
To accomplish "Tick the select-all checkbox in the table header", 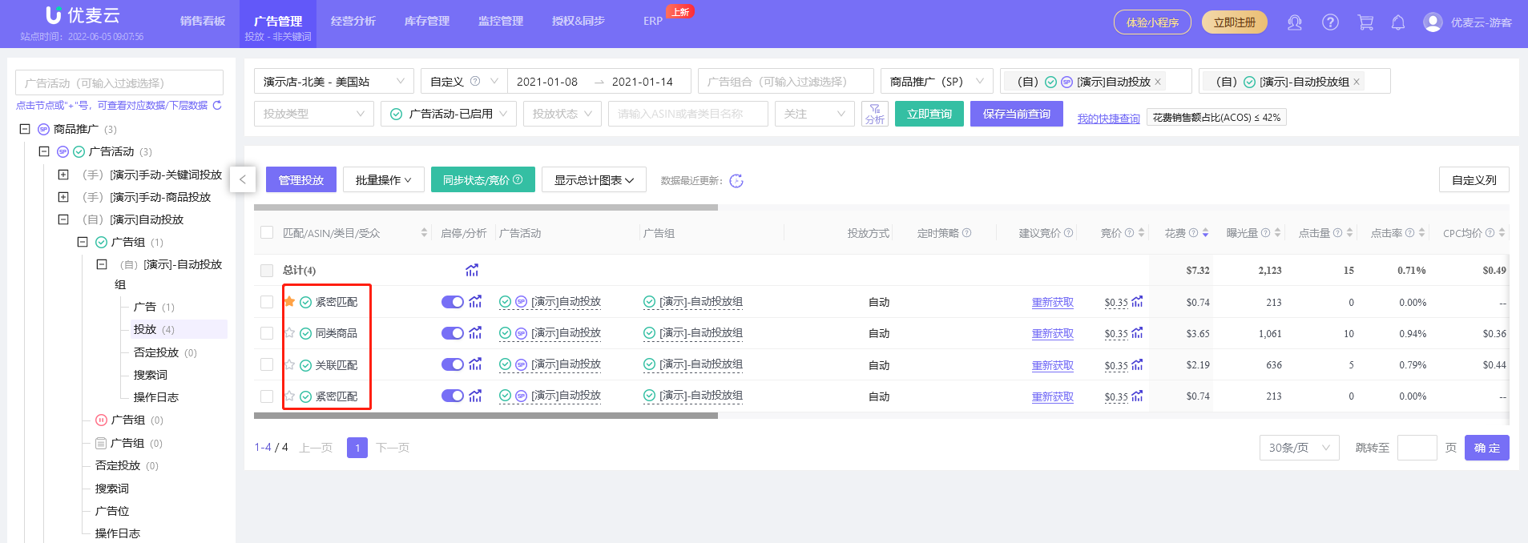I will (x=267, y=233).
